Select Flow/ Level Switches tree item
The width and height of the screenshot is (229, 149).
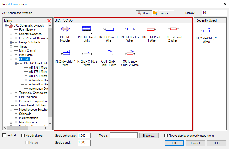point(32,105)
